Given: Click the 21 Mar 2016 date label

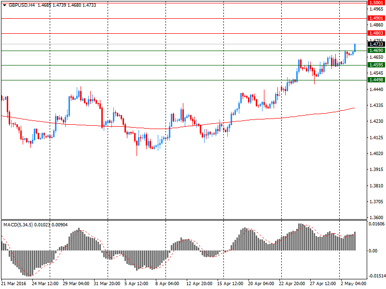Looking at the screenshot, I should 14,284.
